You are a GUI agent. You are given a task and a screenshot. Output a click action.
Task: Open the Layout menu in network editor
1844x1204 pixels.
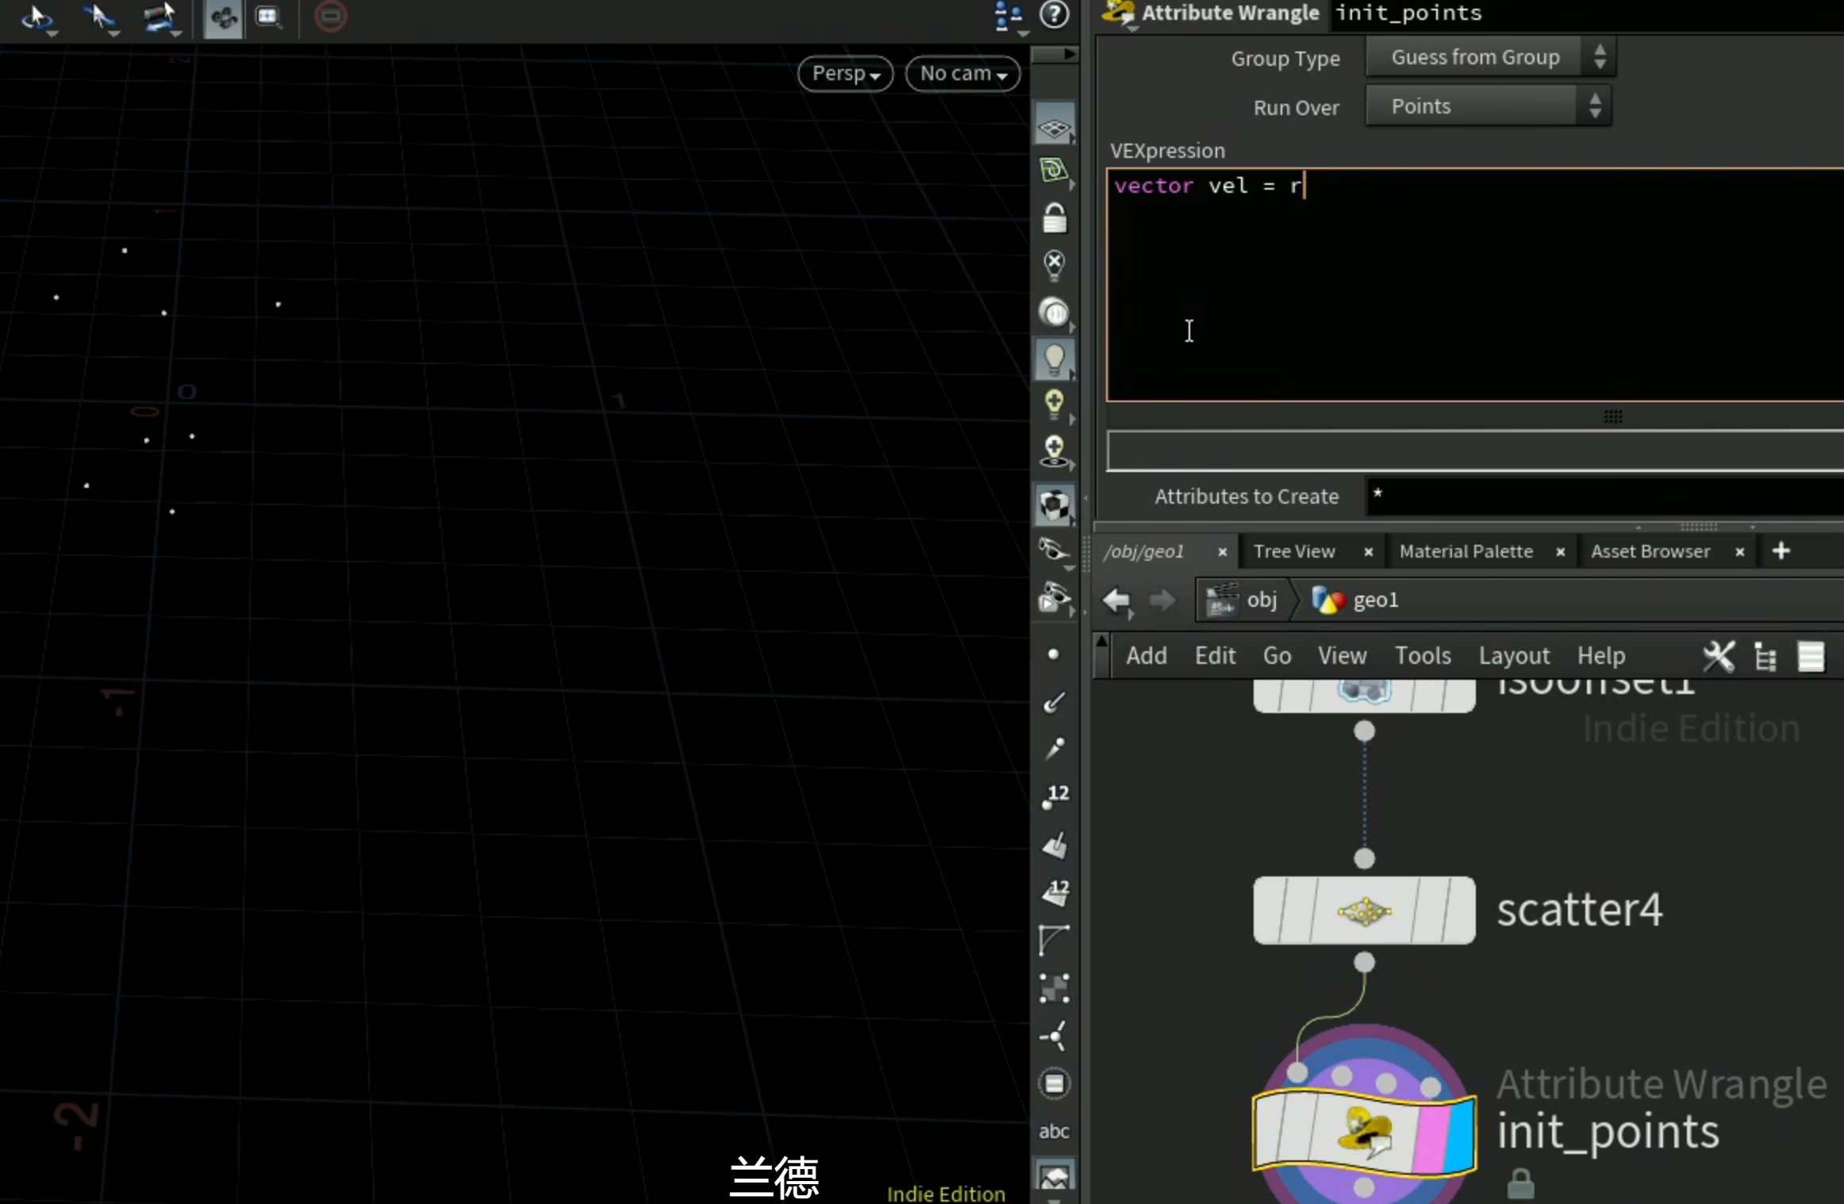coord(1513,656)
